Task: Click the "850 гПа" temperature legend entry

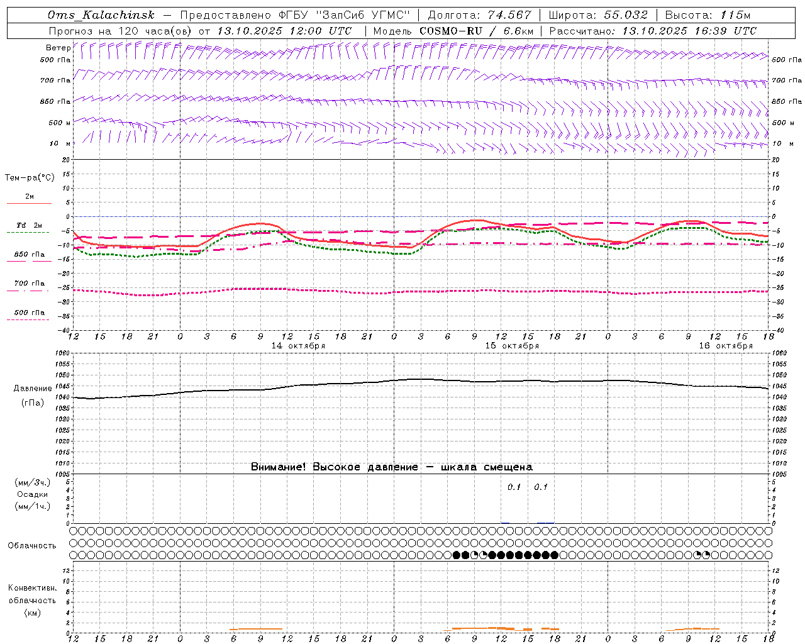Action: (x=30, y=254)
